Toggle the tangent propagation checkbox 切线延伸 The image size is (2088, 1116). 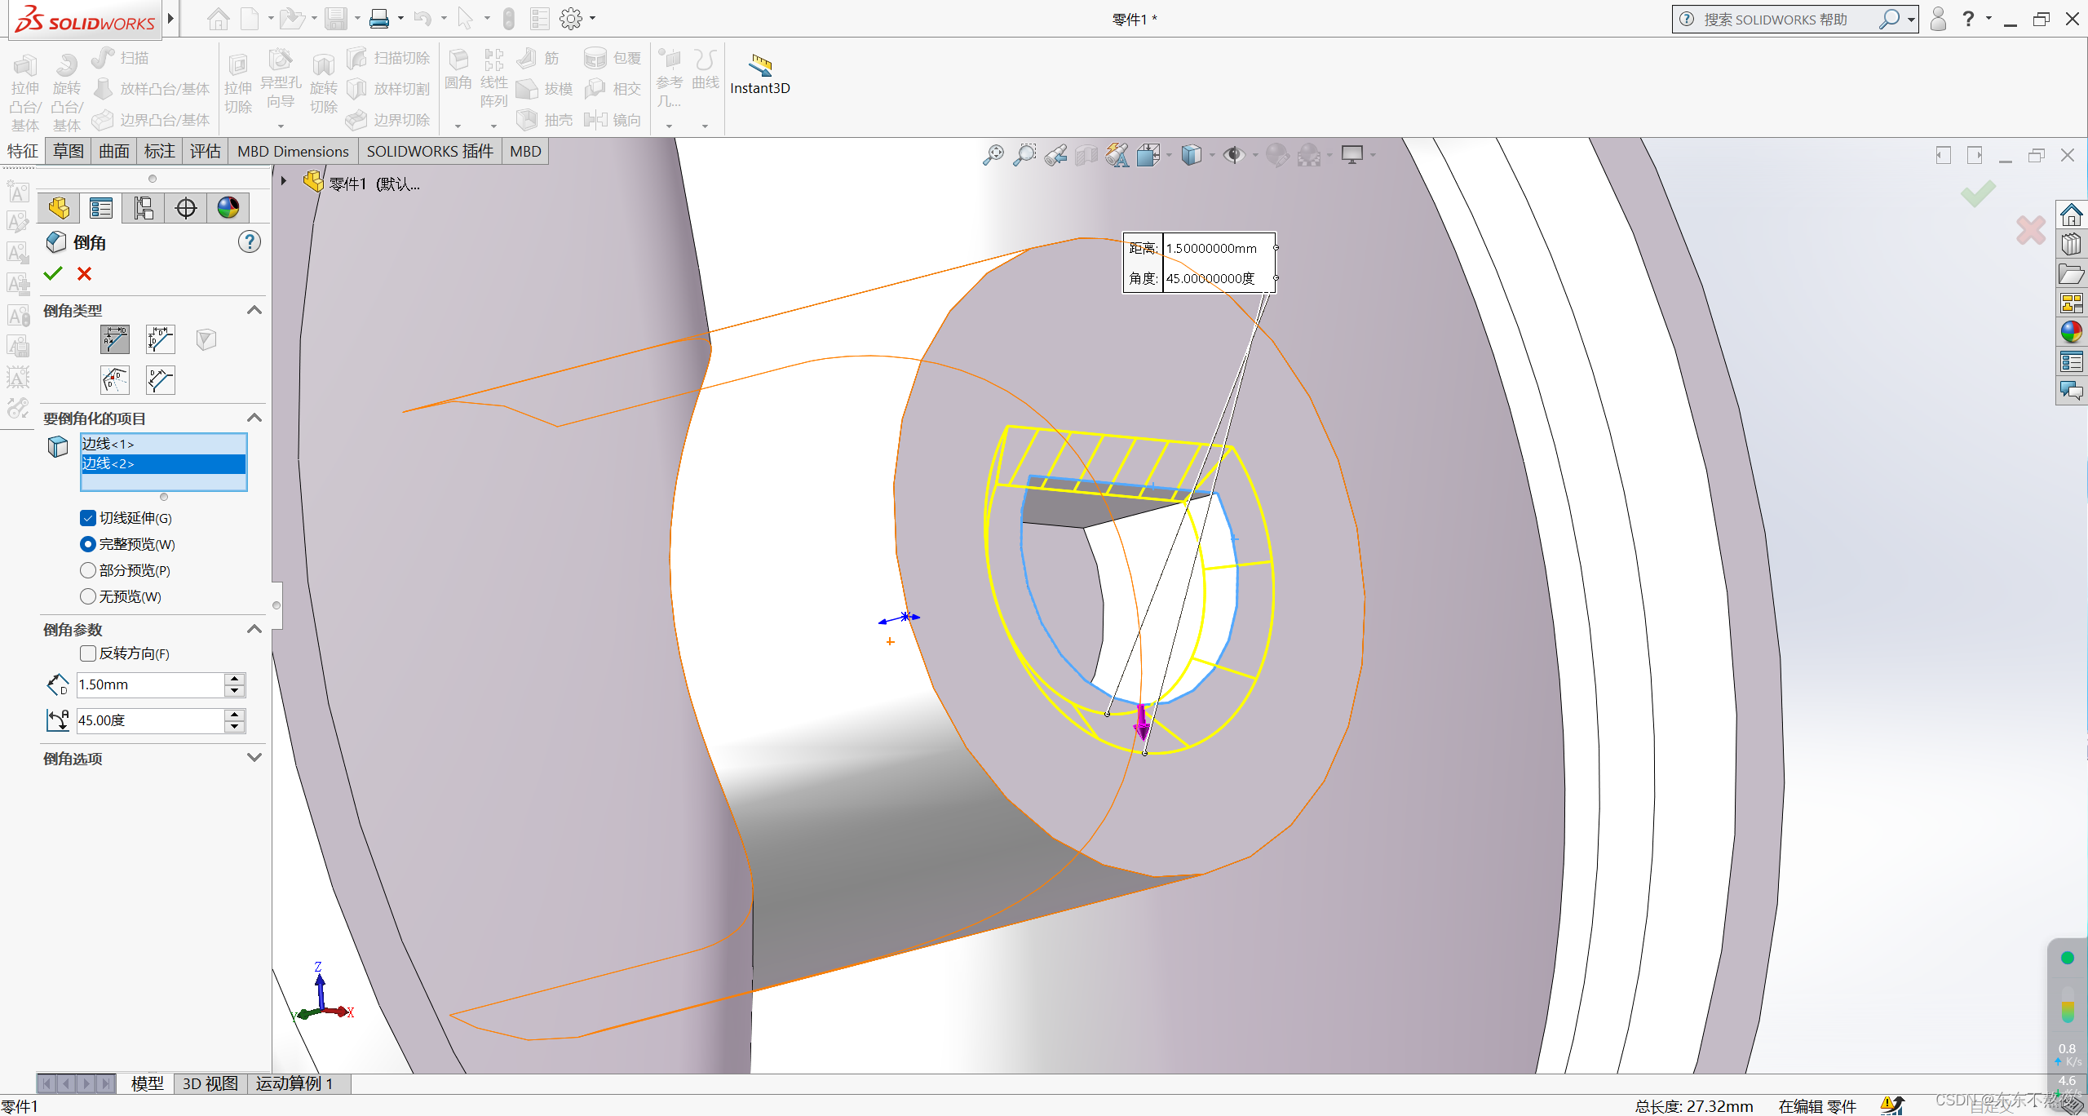tap(88, 518)
